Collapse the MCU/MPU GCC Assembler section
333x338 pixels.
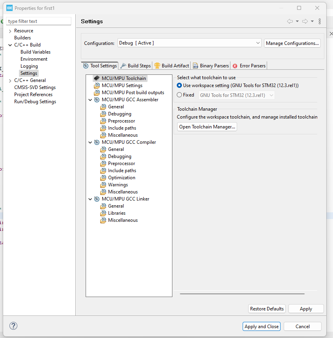tap(90, 99)
